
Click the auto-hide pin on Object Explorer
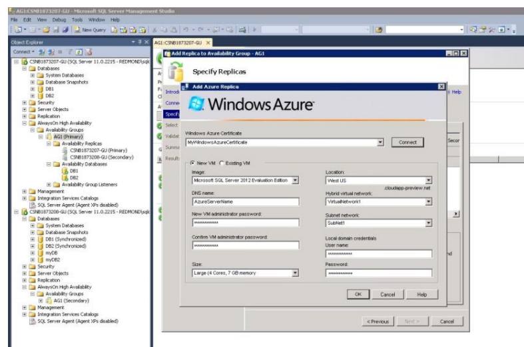click(140, 42)
